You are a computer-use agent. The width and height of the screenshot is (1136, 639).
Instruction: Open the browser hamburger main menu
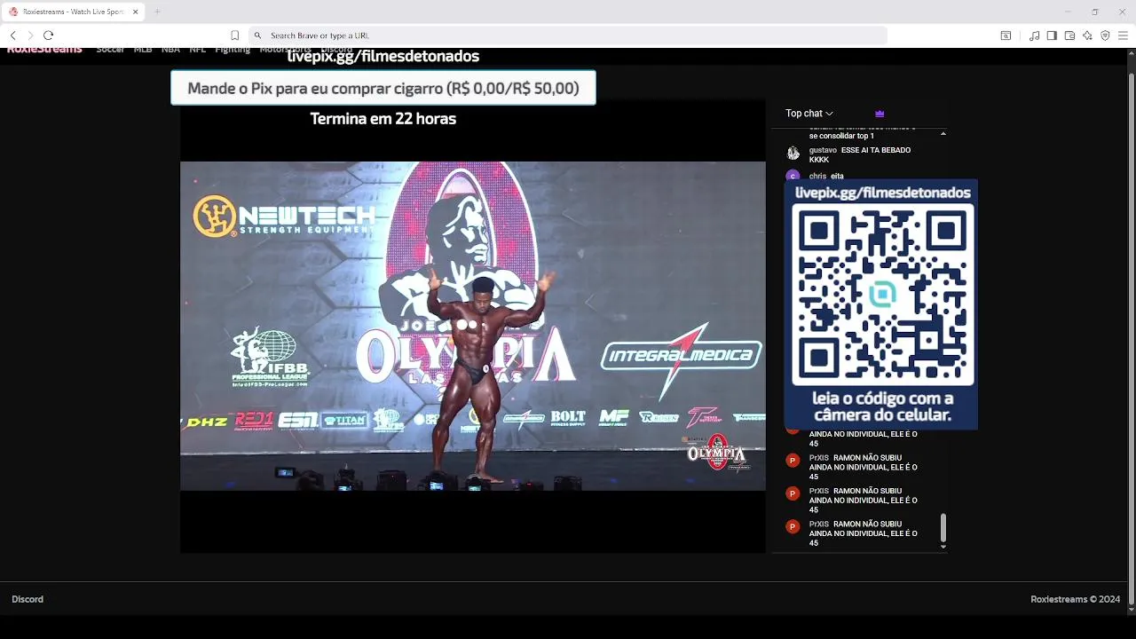coord(1123,35)
